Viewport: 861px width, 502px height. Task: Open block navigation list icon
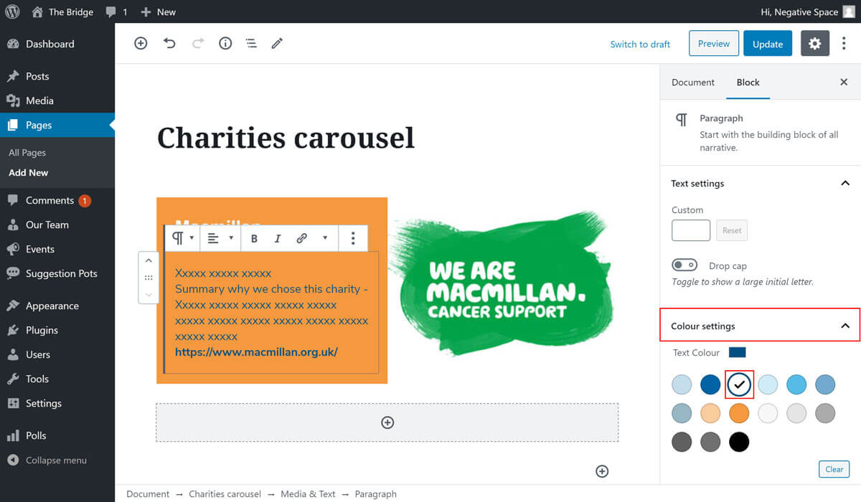coord(251,44)
